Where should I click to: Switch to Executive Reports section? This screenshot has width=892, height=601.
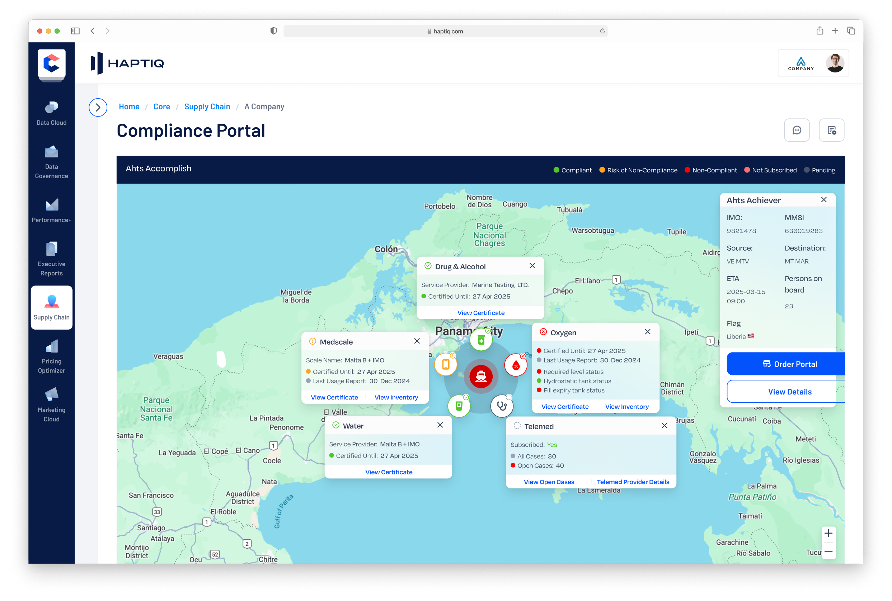[x=51, y=259]
